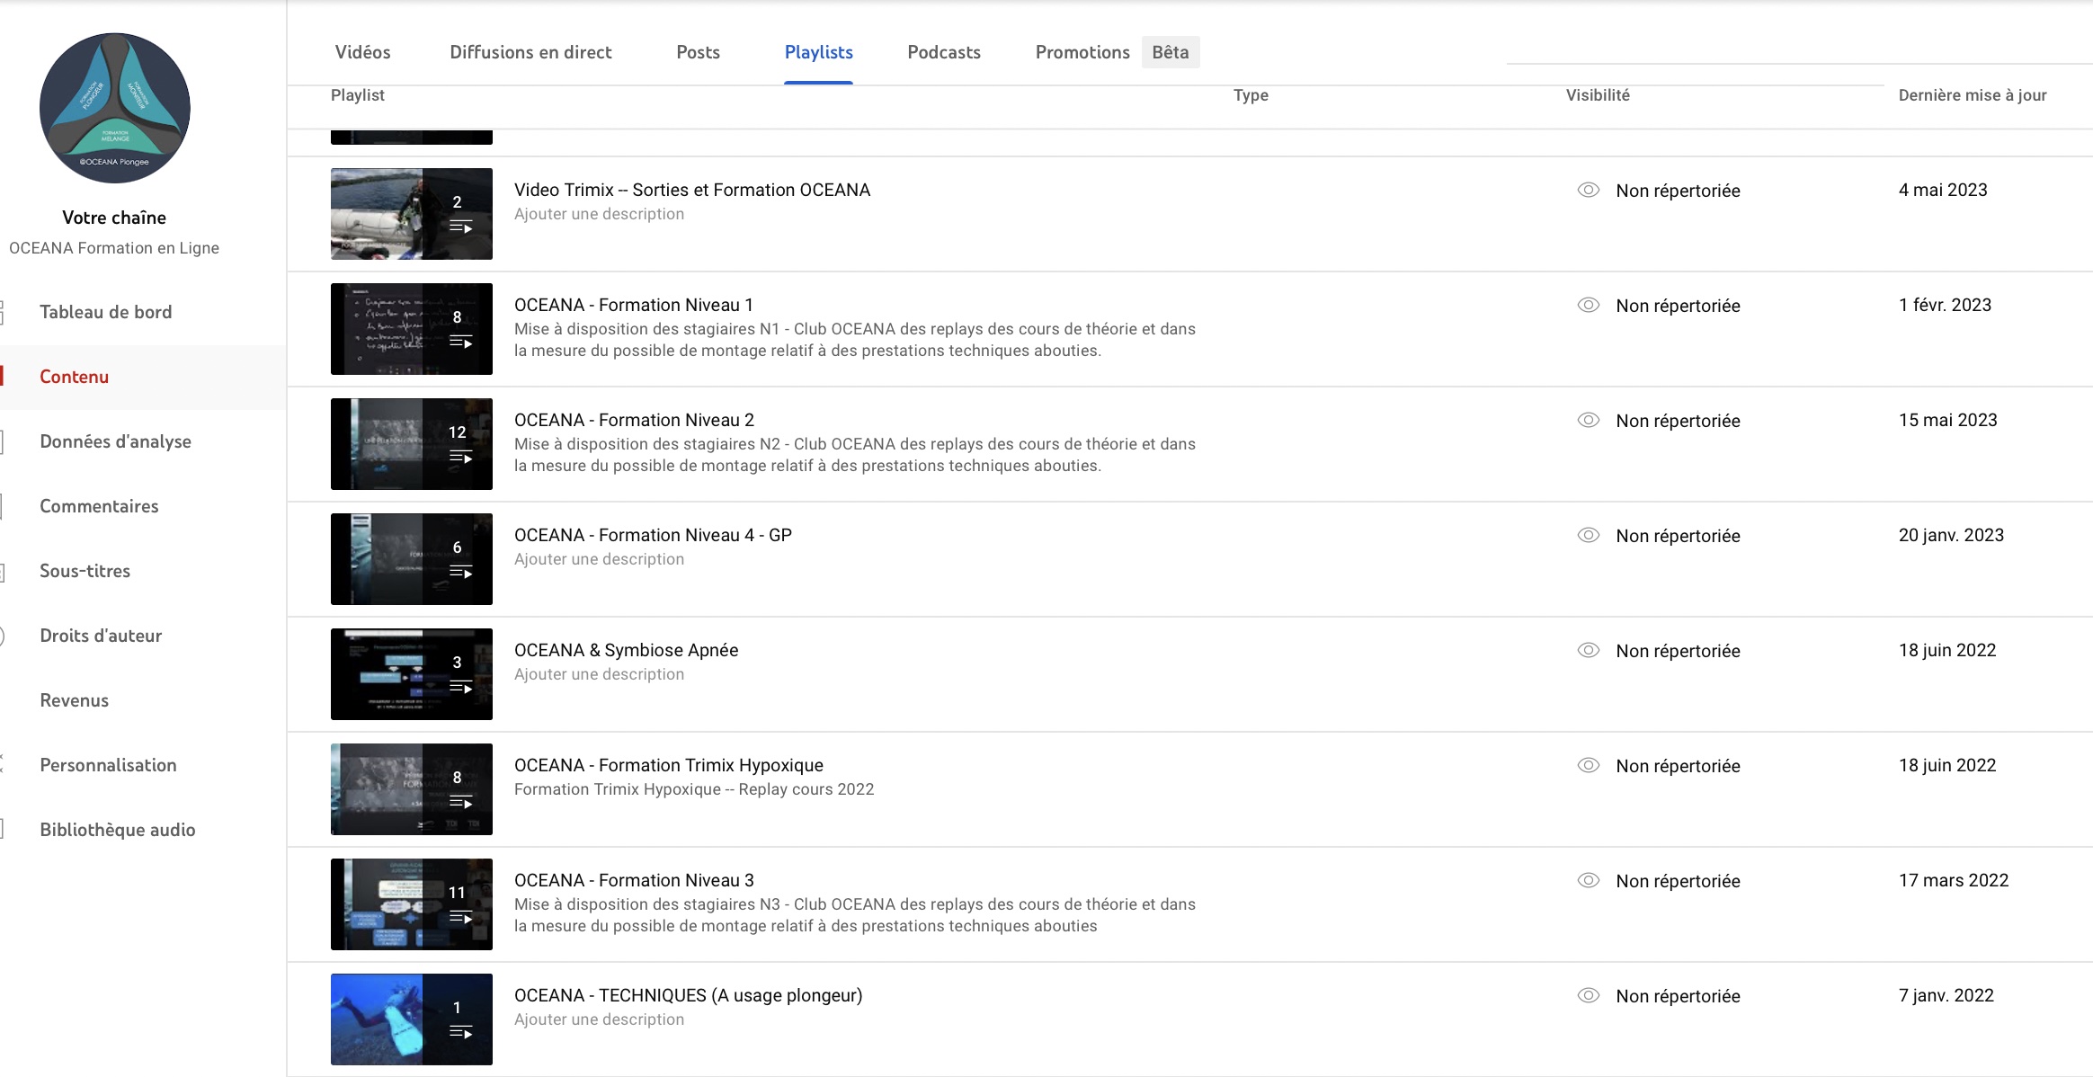Click title OCEANA & Symbiose Apnée

point(626,650)
